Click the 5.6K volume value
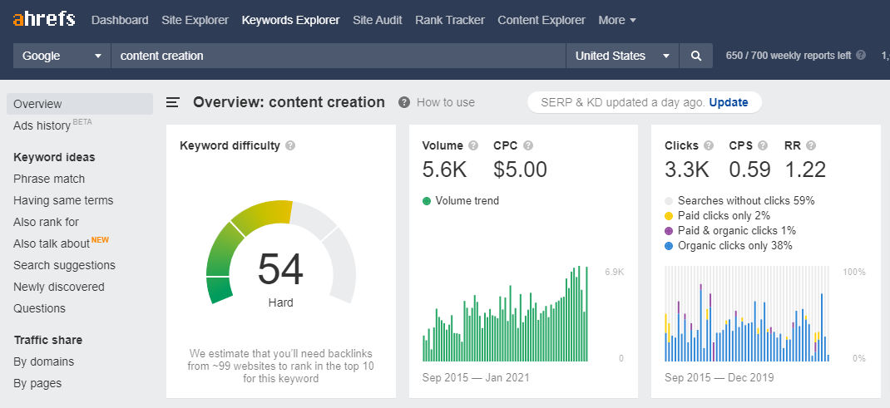 (x=444, y=170)
